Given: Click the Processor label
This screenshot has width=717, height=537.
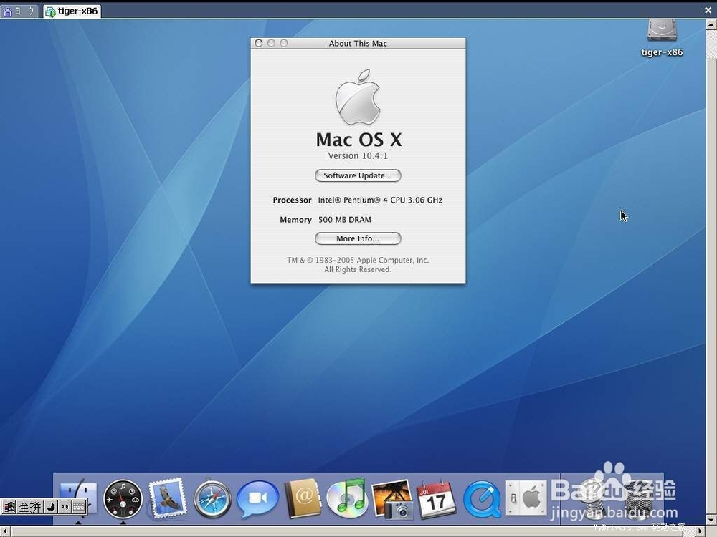Looking at the screenshot, I should point(292,200).
